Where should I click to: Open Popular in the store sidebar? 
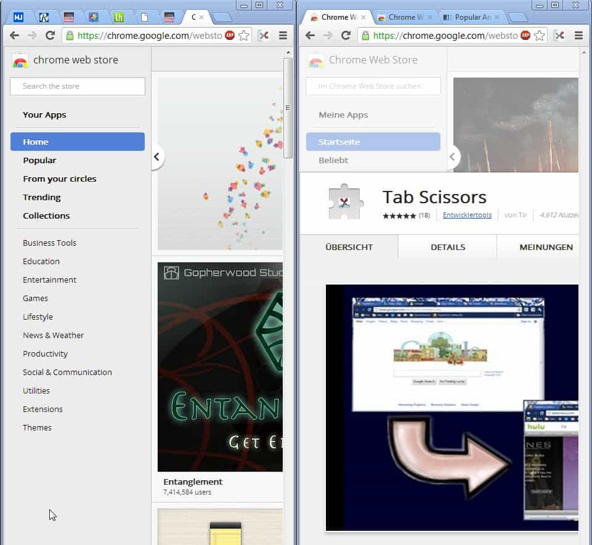[x=39, y=160]
